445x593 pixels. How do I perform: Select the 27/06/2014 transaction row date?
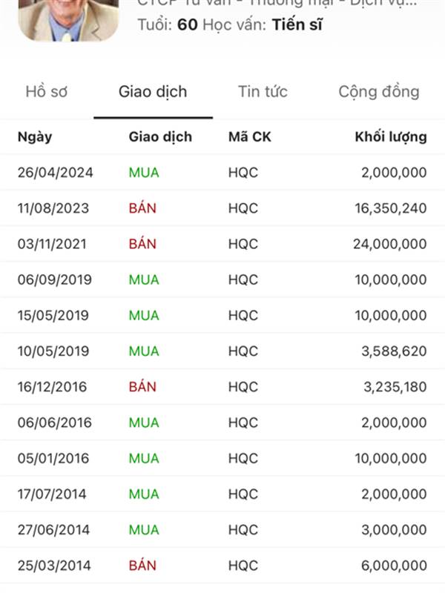click(53, 530)
